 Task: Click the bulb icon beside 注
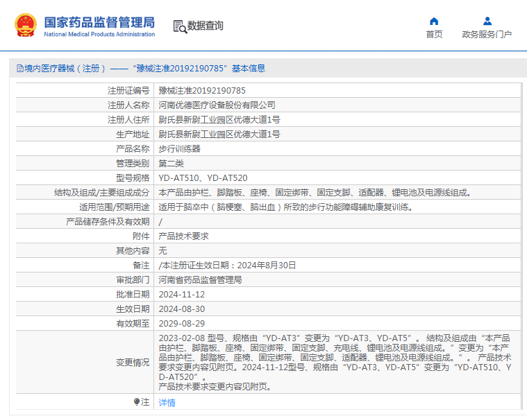pyautogui.click(x=137, y=401)
